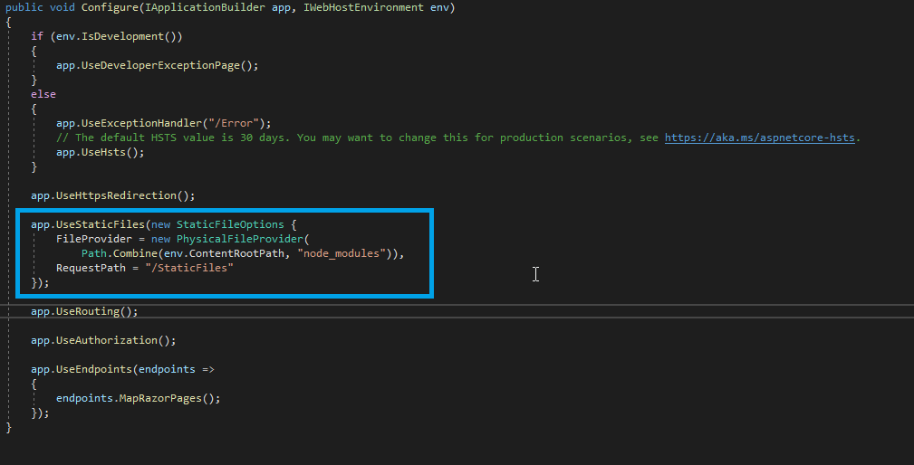
Task: Select the IWebHostEnvironment parameter type
Action: pyautogui.click(x=364, y=7)
